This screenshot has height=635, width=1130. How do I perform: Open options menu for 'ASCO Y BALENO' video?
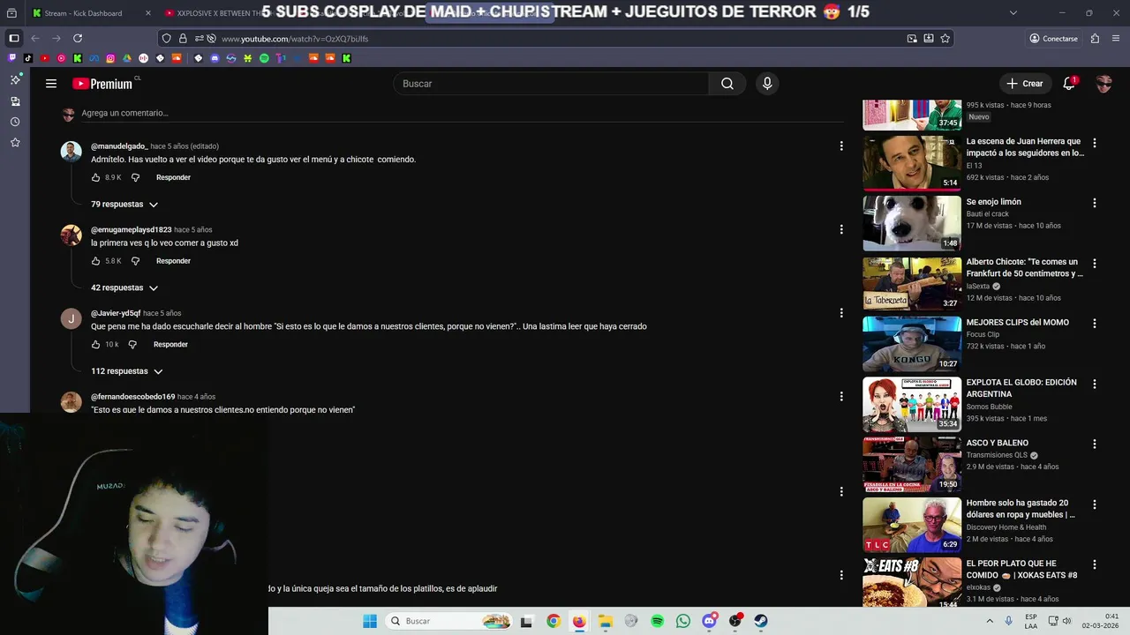tap(1095, 444)
